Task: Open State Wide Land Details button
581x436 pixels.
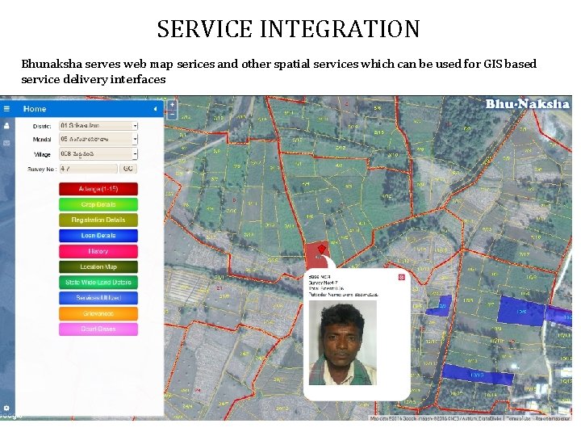Action: click(x=98, y=282)
